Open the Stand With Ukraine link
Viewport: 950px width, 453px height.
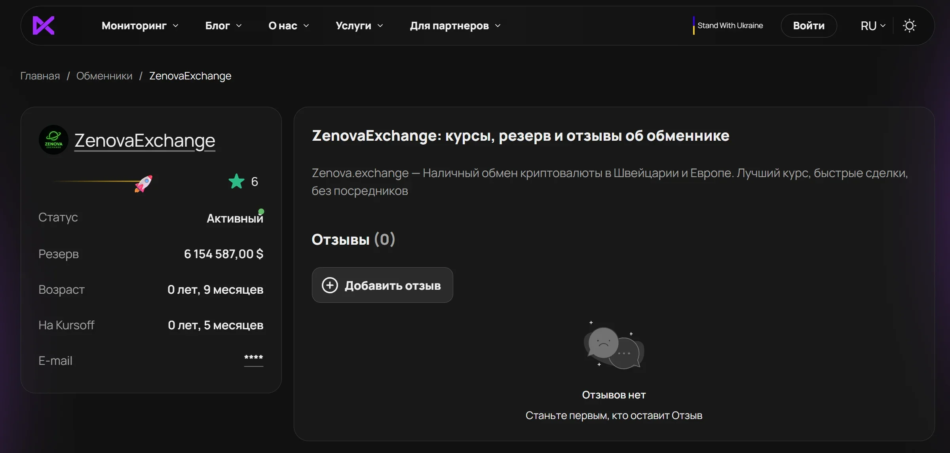[x=728, y=25]
